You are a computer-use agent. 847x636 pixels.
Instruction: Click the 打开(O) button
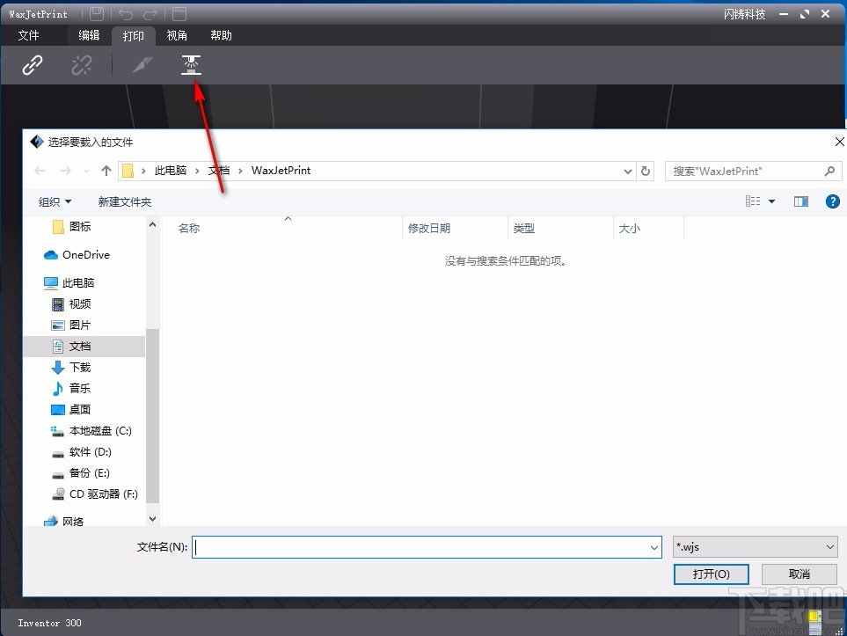pos(711,574)
